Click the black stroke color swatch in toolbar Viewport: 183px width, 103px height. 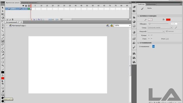point(3,72)
